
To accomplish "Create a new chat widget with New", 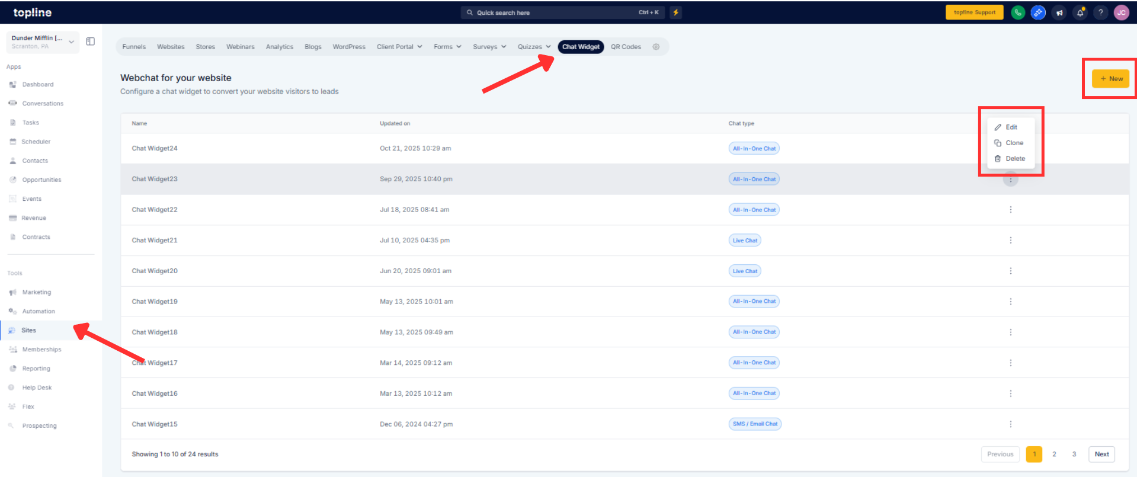I will pyautogui.click(x=1111, y=79).
